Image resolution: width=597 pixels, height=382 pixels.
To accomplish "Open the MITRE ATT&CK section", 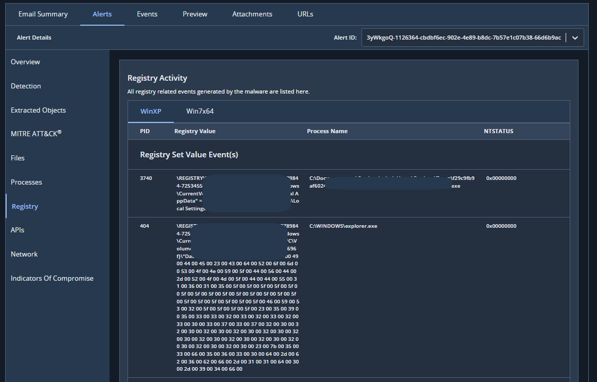I will pos(36,133).
